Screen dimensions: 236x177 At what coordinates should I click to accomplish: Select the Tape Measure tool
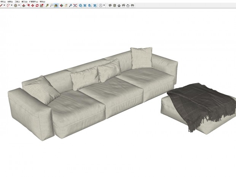click(x=47, y=6)
